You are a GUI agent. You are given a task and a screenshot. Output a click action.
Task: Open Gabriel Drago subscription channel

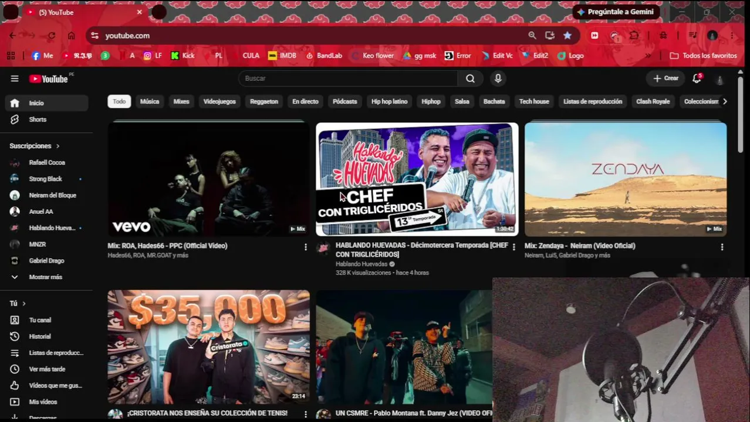(47, 261)
